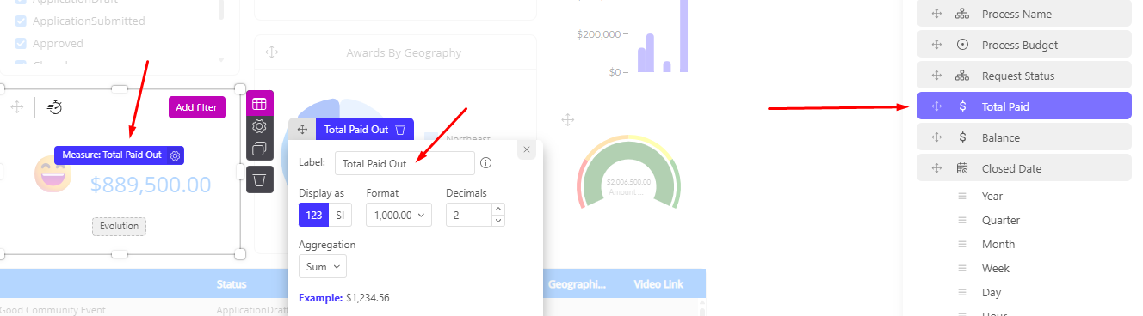Click drag lines icon beside Year
Screen dimensions: 1143x316
(x=963, y=196)
